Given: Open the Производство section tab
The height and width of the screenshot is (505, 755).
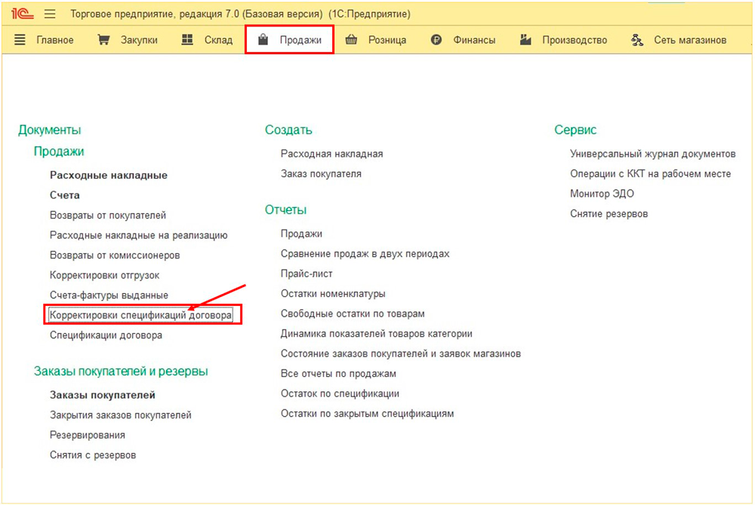Looking at the screenshot, I should (574, 40).
